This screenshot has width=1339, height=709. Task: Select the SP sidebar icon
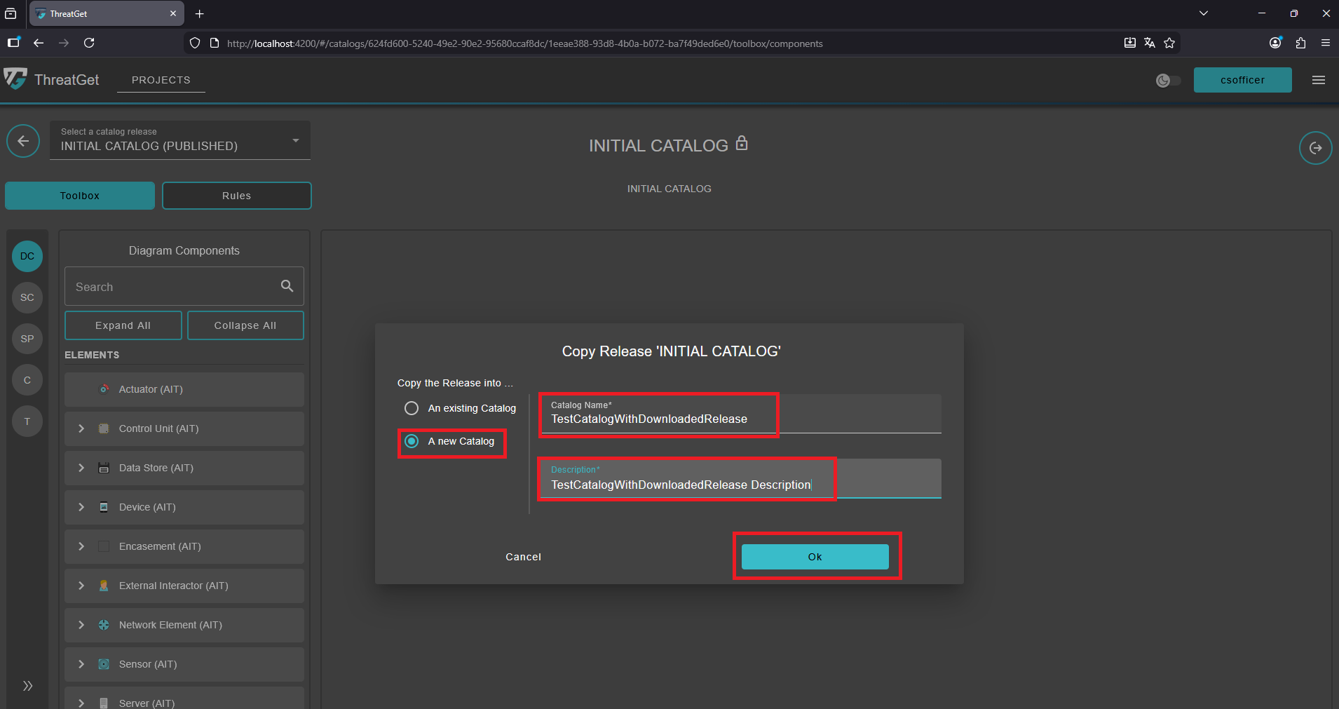(27, 339)
